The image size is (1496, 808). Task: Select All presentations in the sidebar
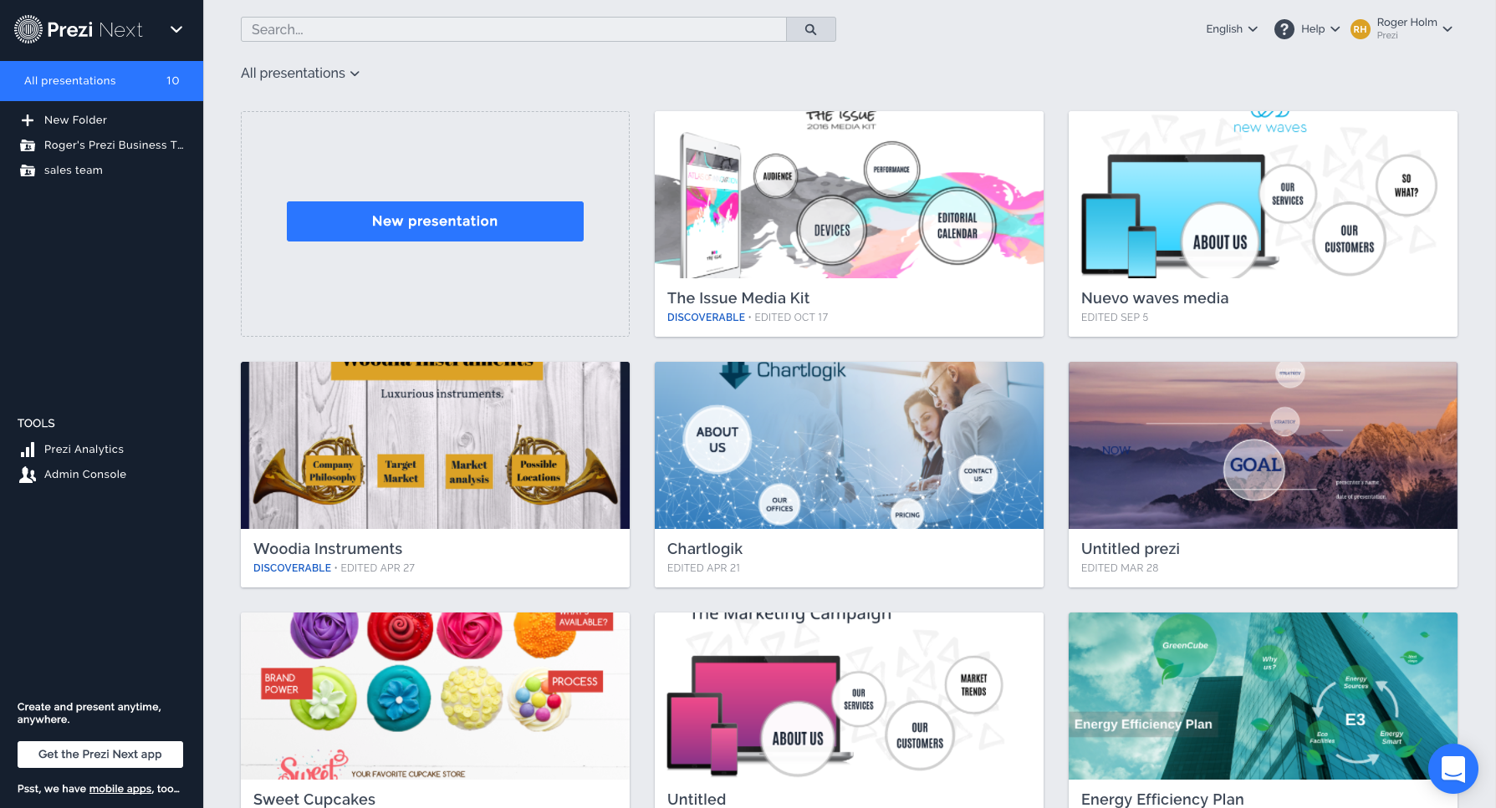(x=101, y=81)
